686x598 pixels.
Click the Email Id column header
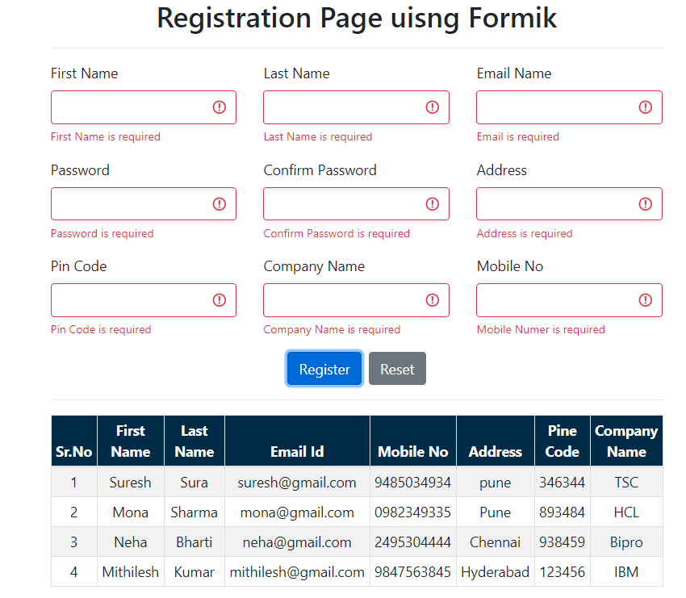297,441
